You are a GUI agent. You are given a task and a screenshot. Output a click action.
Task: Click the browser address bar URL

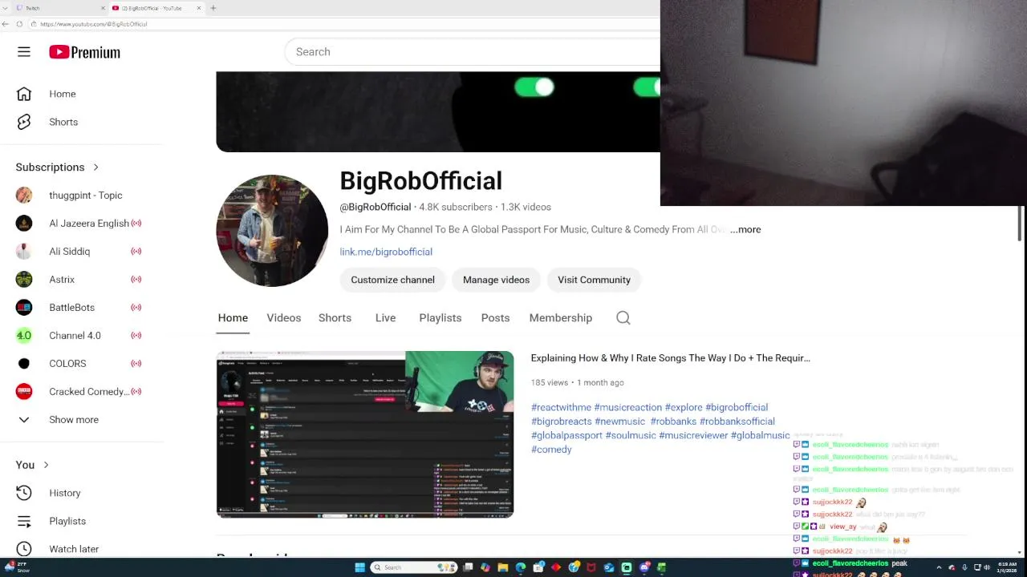93,24
